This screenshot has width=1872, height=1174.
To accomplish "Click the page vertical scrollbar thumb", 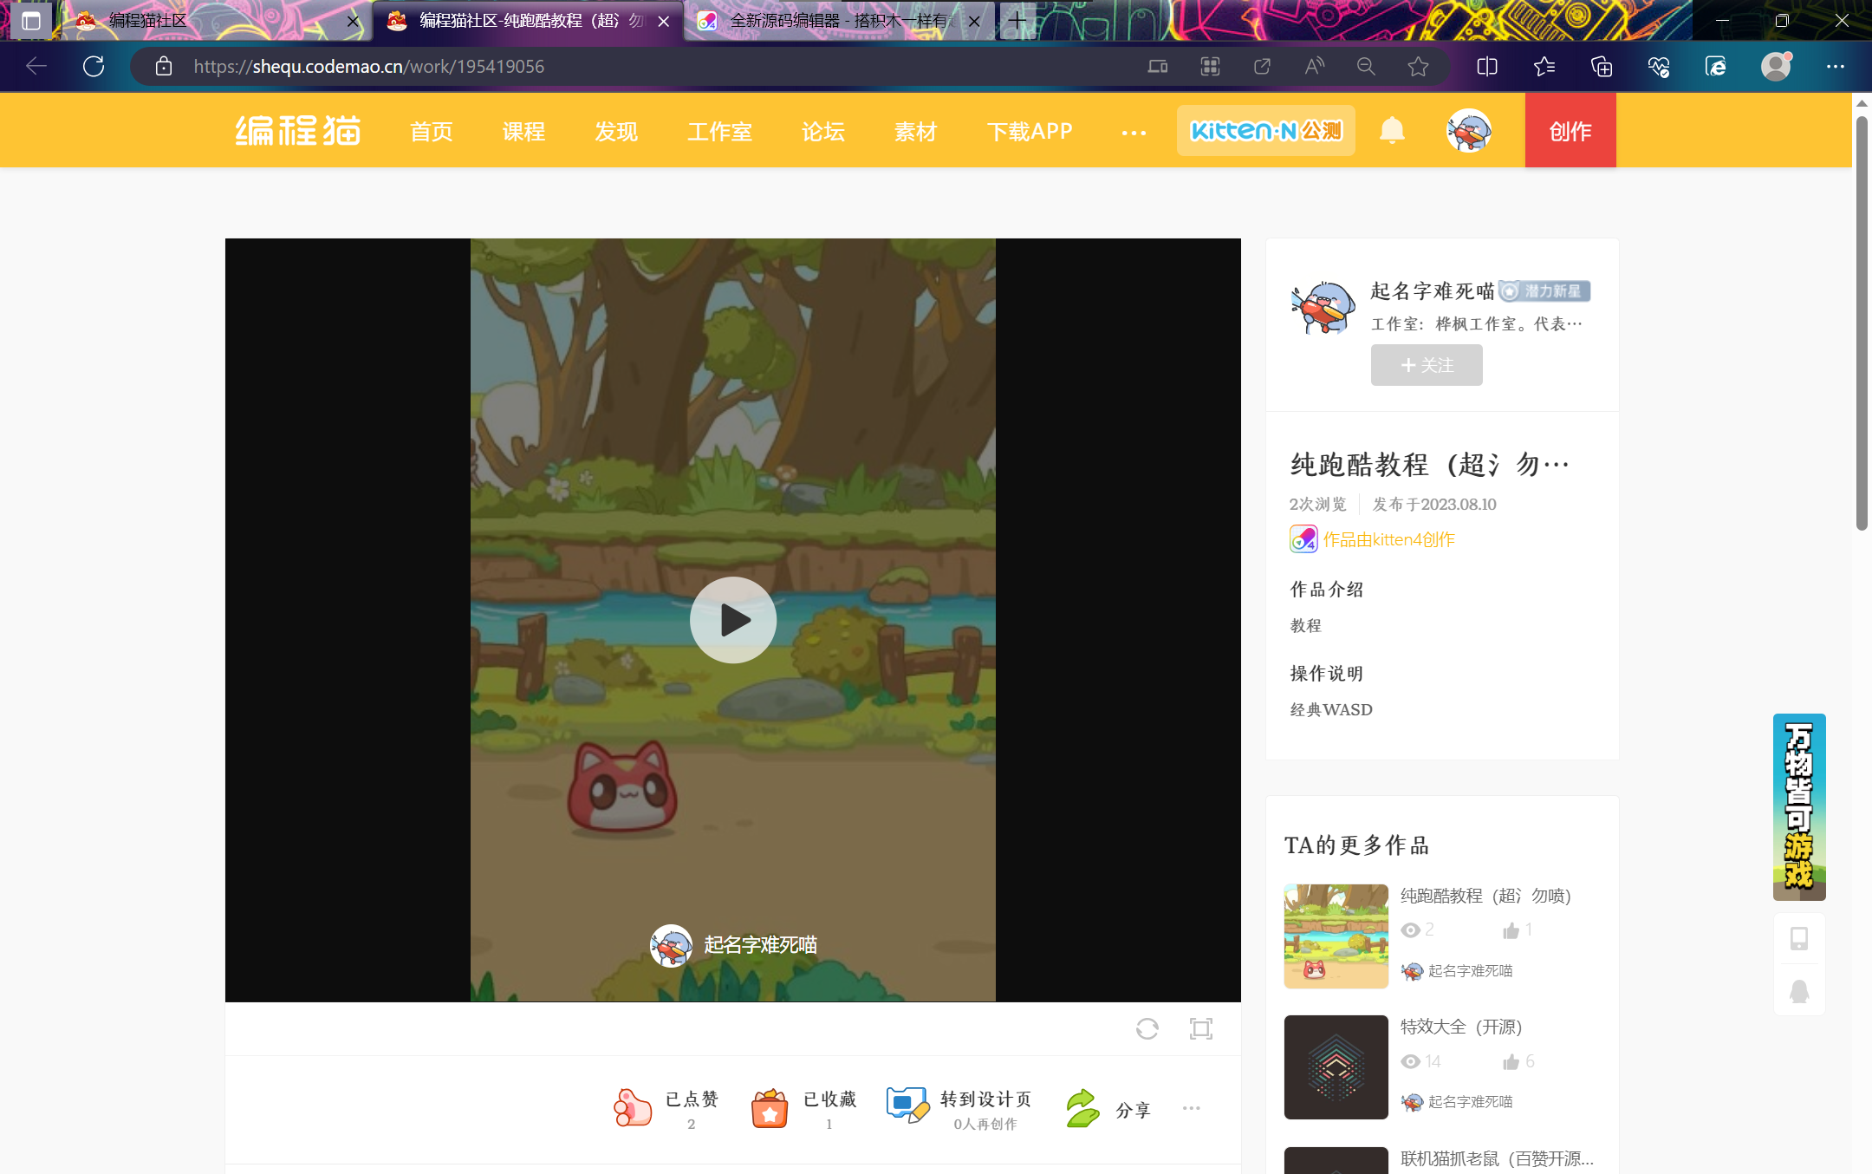I will tap(1862, 323).
